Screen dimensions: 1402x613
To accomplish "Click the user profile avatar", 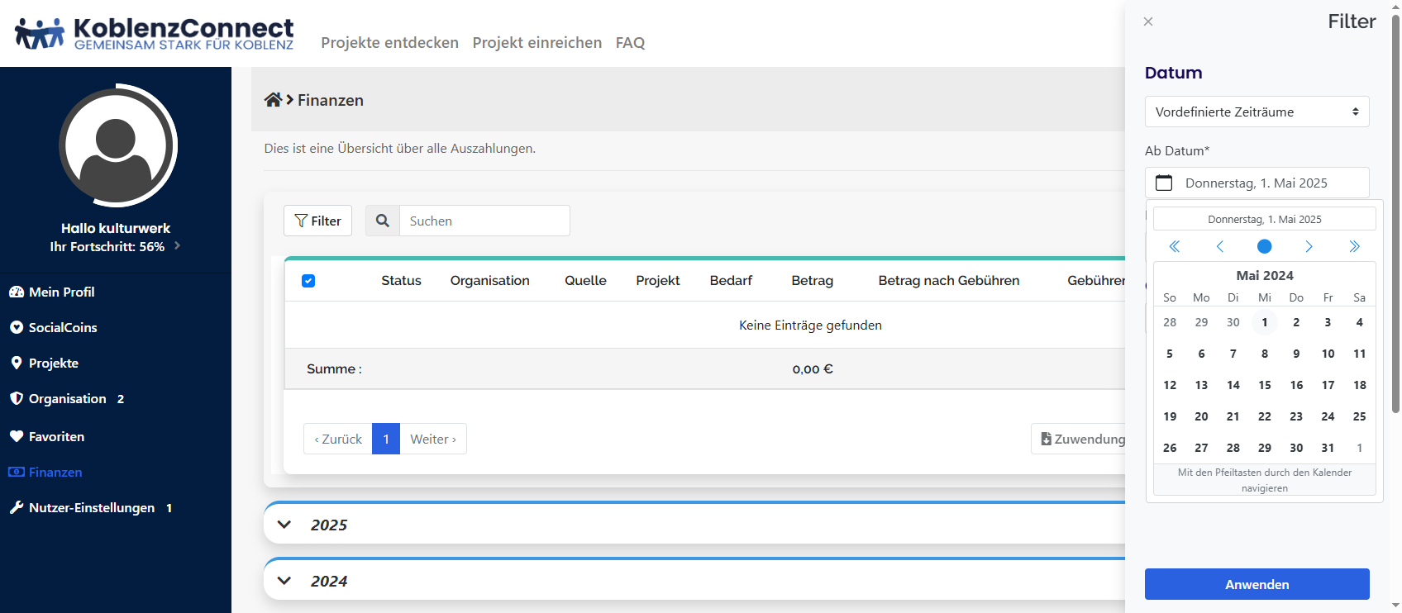I will tap(117, 146).
